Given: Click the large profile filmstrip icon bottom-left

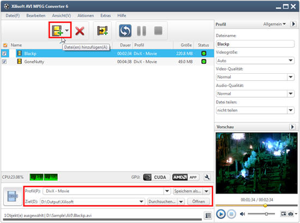Looking at the screenshot, I should click(x=13, y=196).
